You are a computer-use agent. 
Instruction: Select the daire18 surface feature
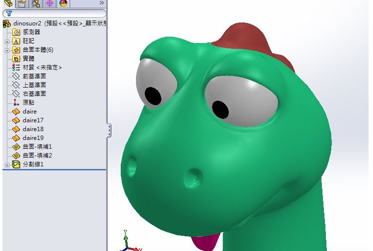pyautogui.click(x=33, y=129)
